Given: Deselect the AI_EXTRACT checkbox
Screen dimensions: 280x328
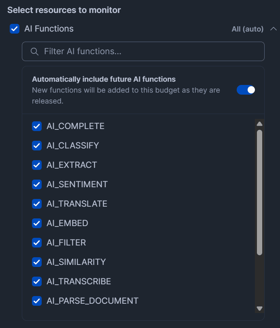Looking at the screenshot, I should (x=37, y=165).
